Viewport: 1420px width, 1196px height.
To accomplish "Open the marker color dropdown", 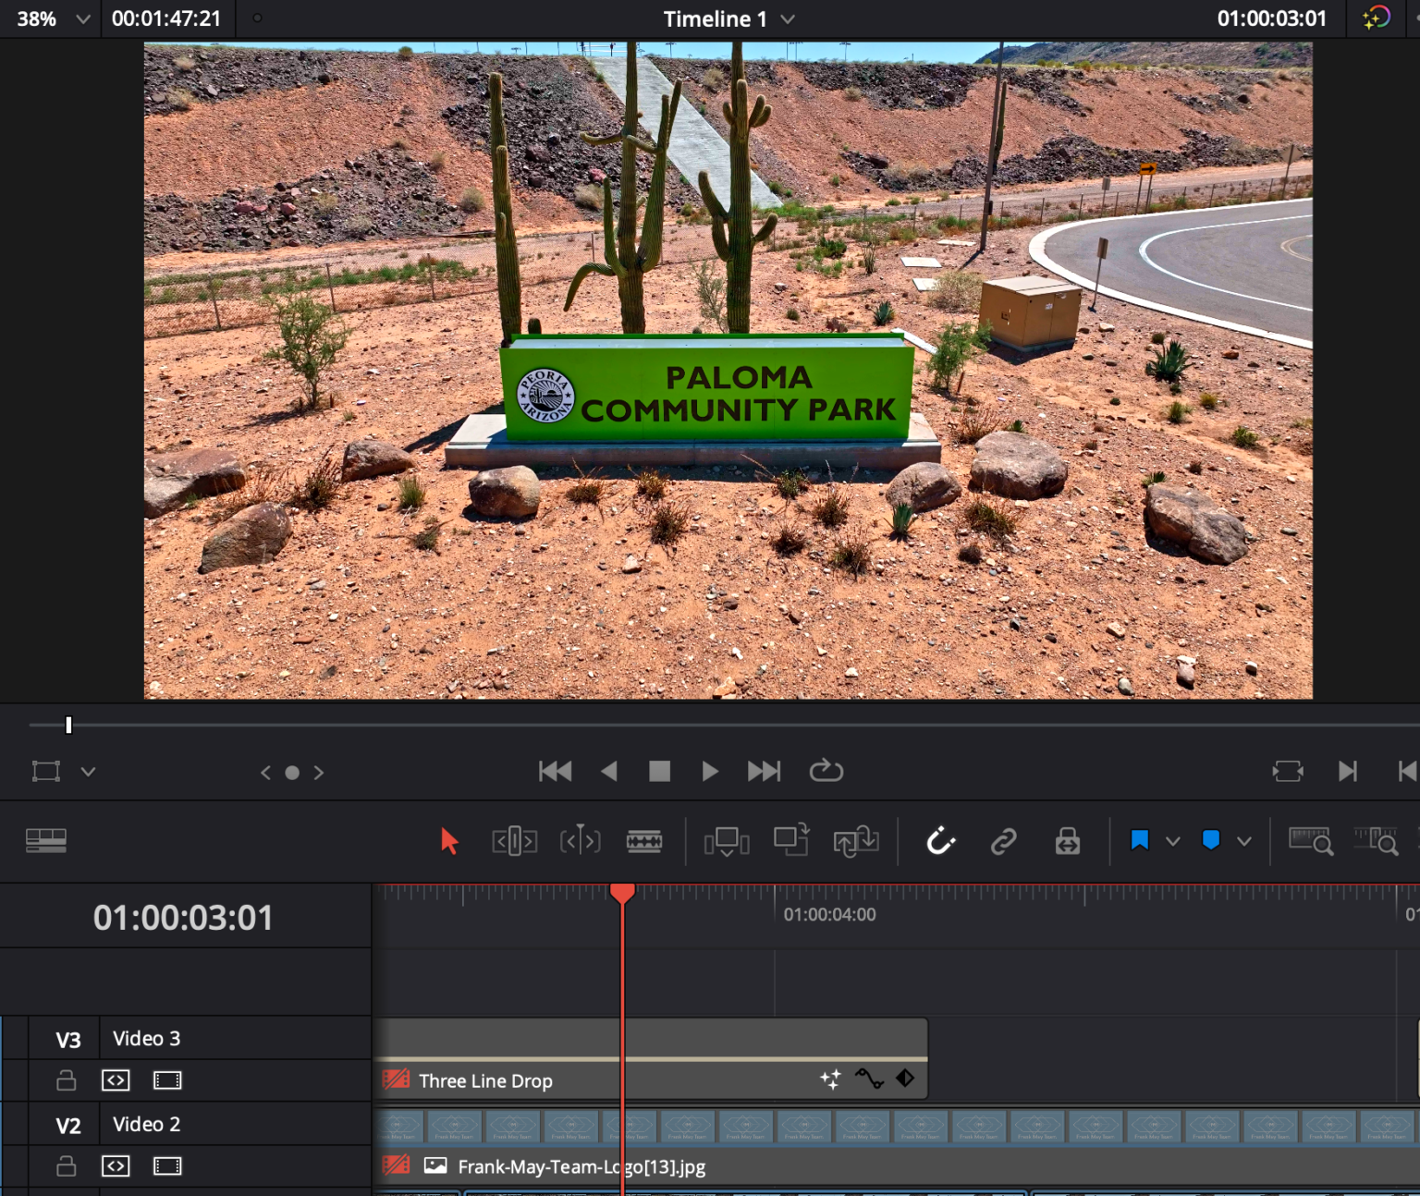I will (x=1245, y=841).
